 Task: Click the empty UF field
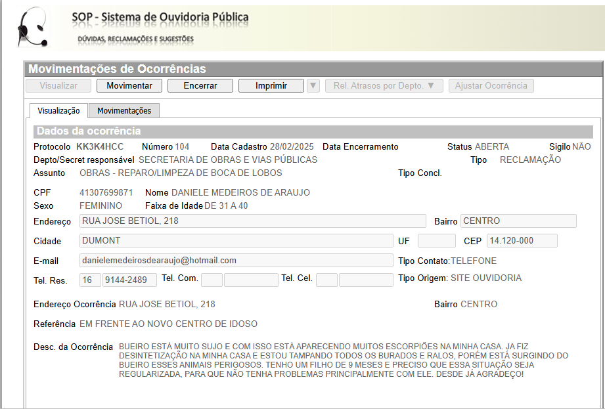coord(436,241)
